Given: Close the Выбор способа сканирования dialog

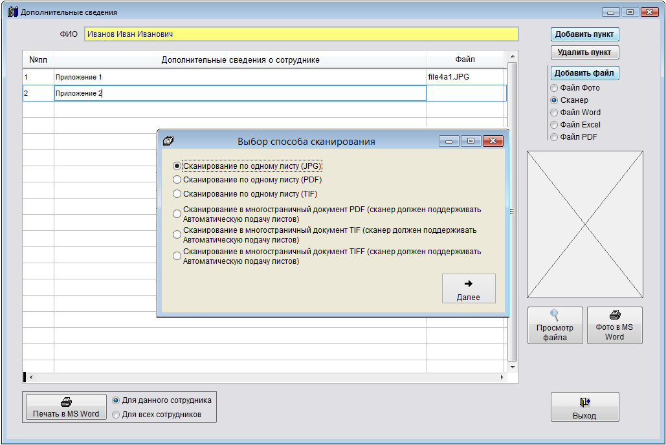Looking at the screenshot, I should [x=493, y=141].
